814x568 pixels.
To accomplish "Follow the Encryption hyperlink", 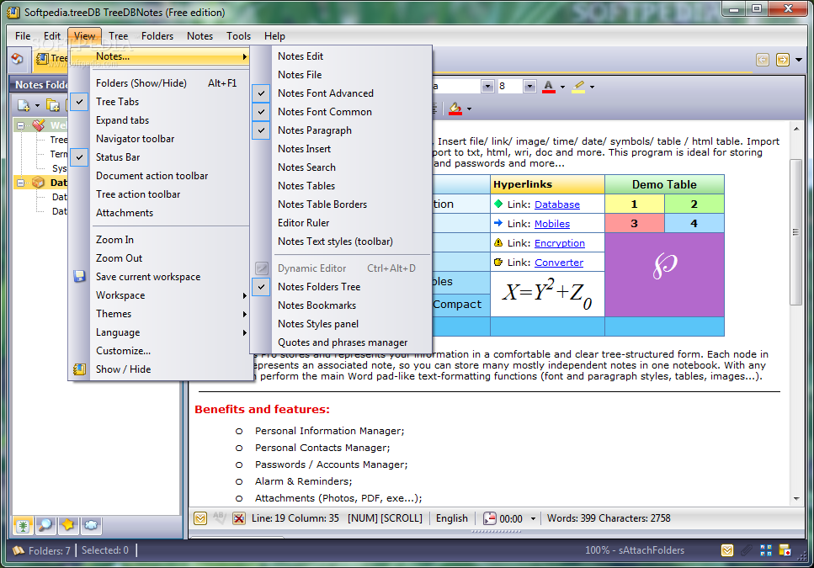I will click(560, 243).
